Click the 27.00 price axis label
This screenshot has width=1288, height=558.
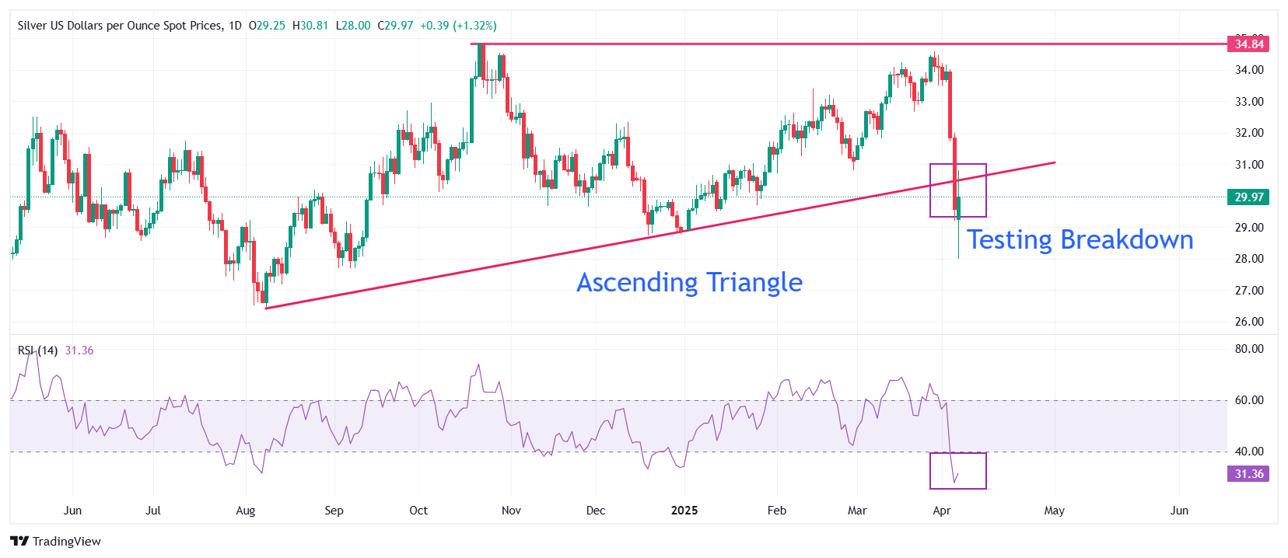pyautogui.click(x=1249, y=291)
